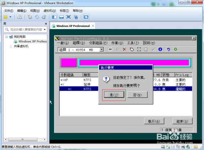Open the snapshot manager icon
The width and height of the screenshot is (204, 150).
pos(44,17)
